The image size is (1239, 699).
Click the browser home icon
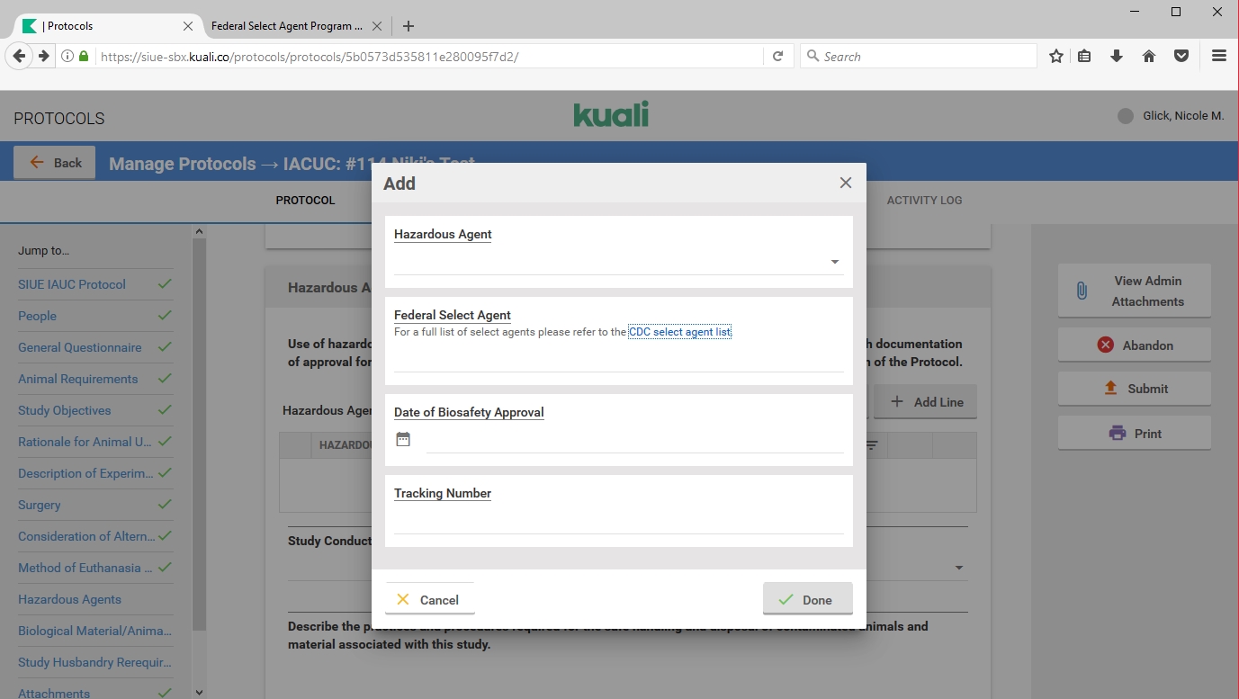1148,56
